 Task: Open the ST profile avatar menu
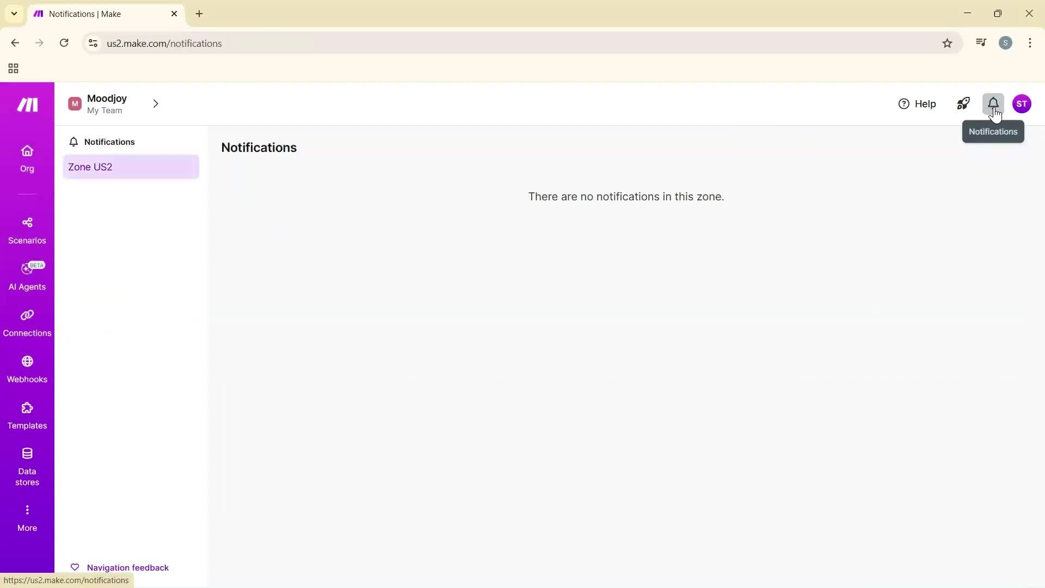click(1023, 103)
